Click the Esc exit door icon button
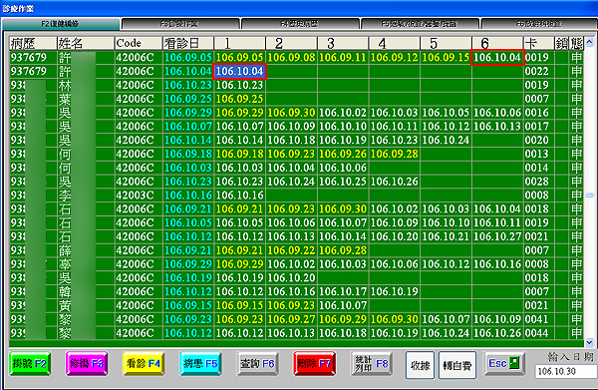 tap(504, 363)
